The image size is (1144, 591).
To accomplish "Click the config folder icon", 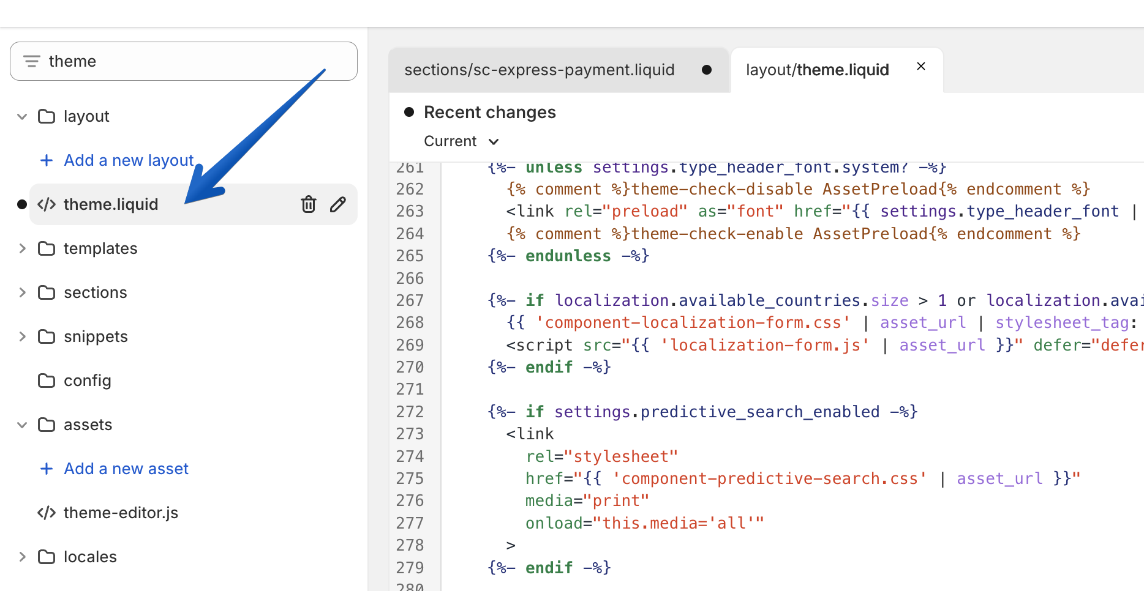I will tap(47, 381).
